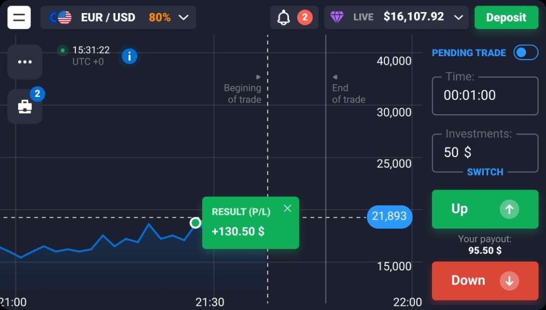Image resolution: width=546 pixels, height=310 pixels.
Task: Click the blue info icon
Action: click(129, 56)
